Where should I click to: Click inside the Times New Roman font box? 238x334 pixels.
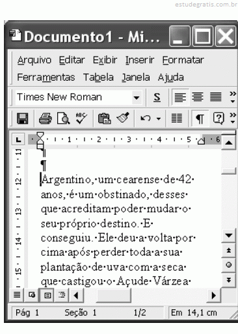click(73, 97)
